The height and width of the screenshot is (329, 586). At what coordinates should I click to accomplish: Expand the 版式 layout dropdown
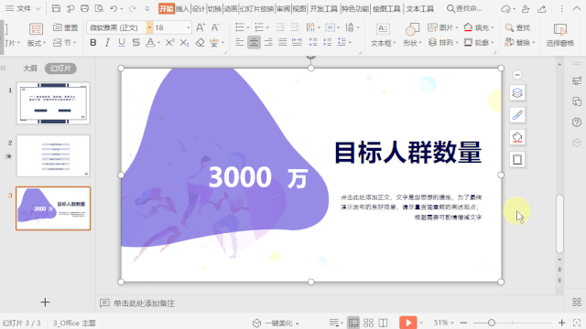click(x=37, y=43)
